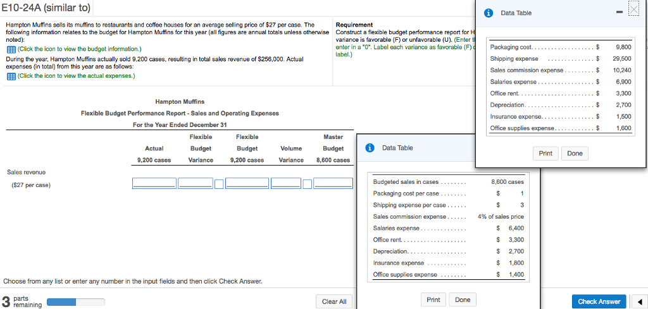This screenshot has height=309, width=648.
Task: Print the lower budget Data Table
Action: pyautogui.click(x=433, y=300)
